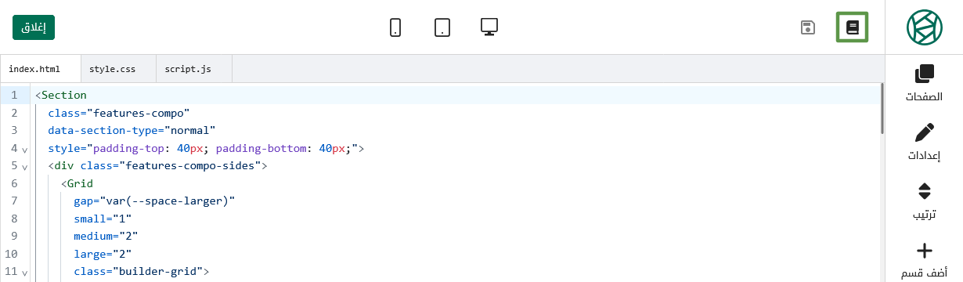The width and height of the screenshot is (963, 282).
Task: Collapse code fold arrow at line 4
Action: (x=24, y=149)
